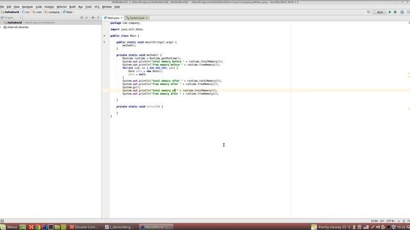Click the run gutter icon beside class Main
Image resolution: width=410 pixels, height=230 pixels.
pos(104,36)
